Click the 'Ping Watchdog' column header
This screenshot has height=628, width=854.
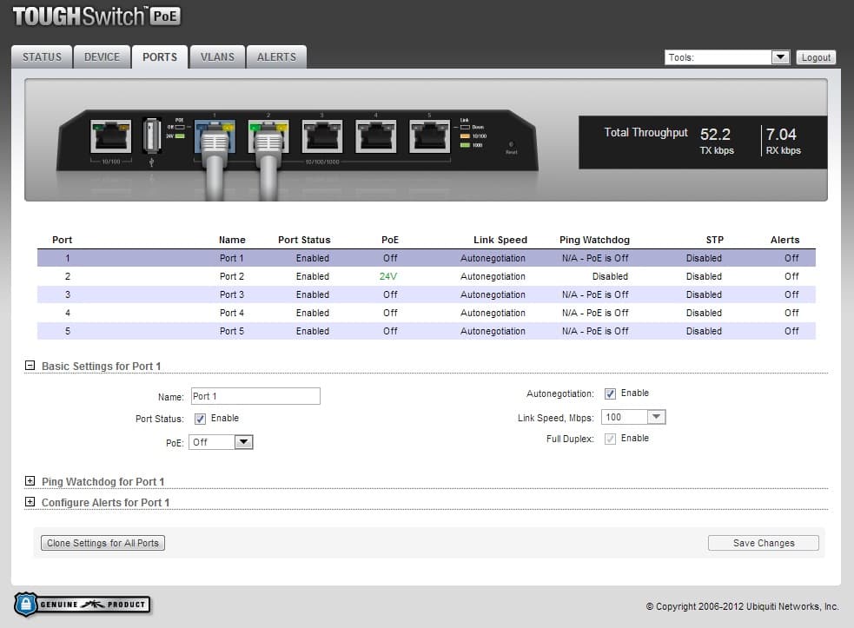coord(594,240)
